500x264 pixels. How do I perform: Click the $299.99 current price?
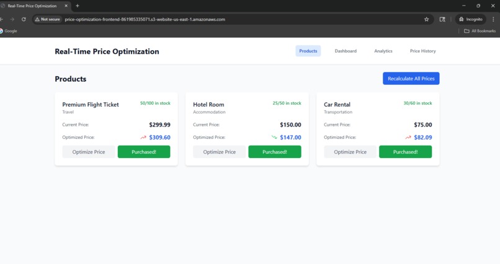(x=160, y=125)
